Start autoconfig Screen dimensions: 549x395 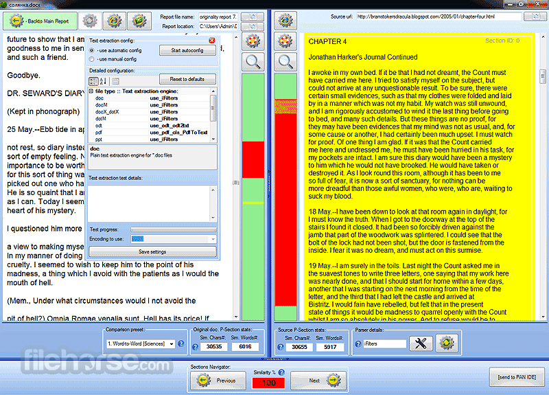187,50
